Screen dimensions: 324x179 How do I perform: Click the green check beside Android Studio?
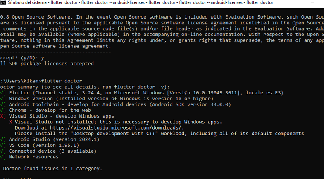3,139
